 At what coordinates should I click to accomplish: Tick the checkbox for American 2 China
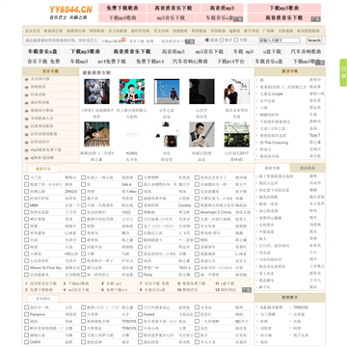coord(197,212)
